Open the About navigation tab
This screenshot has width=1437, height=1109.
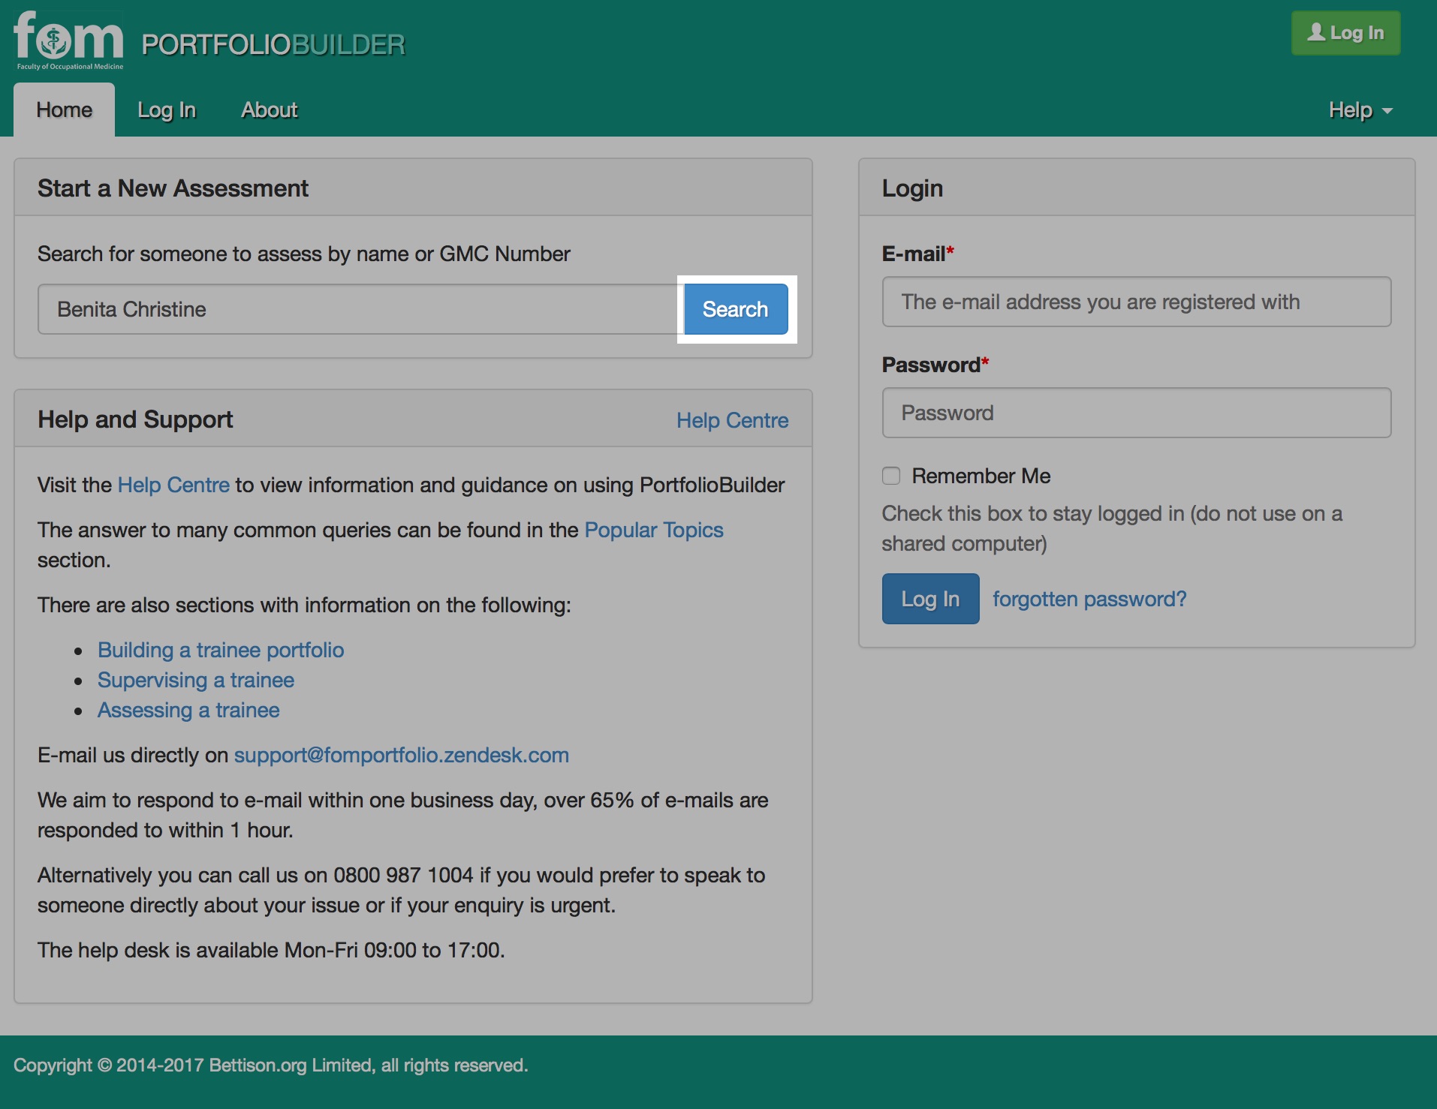pos(270,110)
